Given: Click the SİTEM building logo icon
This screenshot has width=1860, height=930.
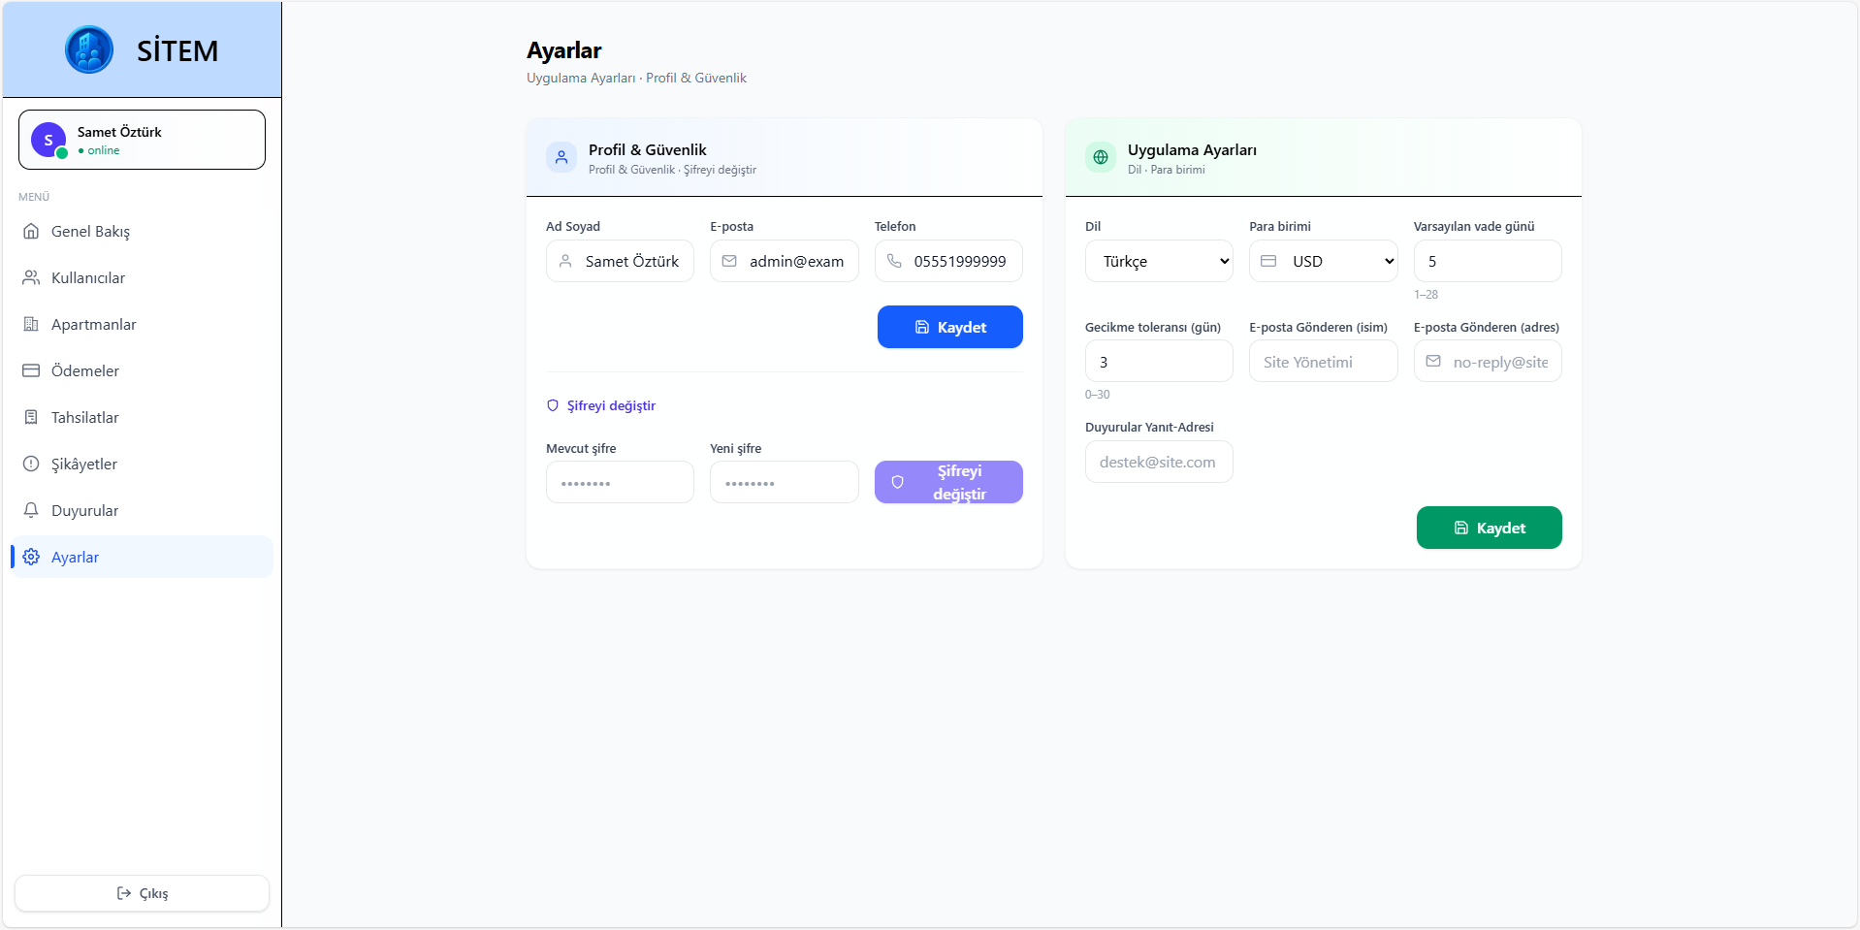Looking at the screenshot, I should tap(89, 49).
